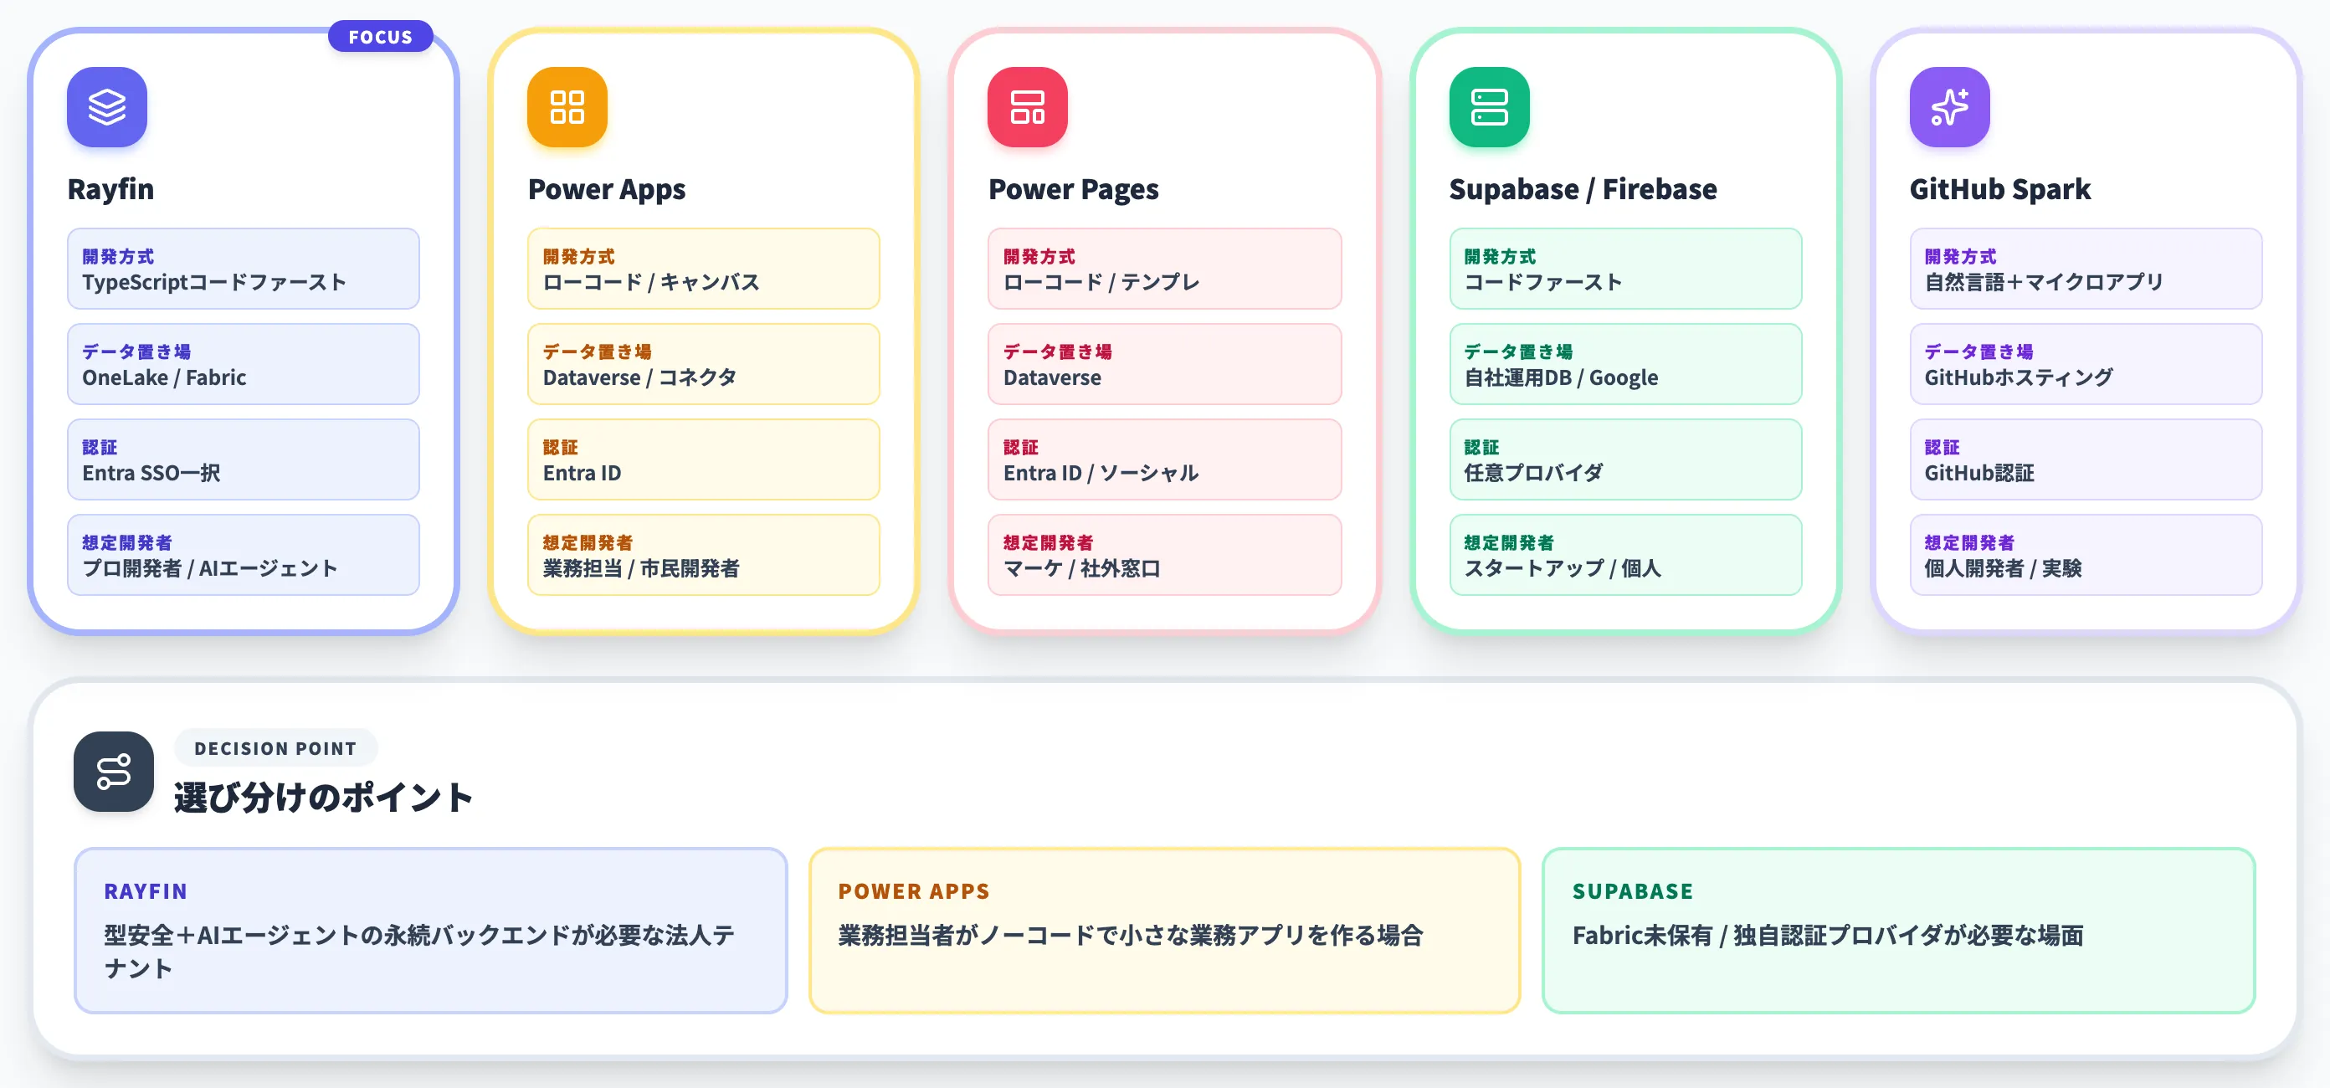Click the GitHub Spark card title
The width and height of the screenshot is (2330, 1088).
pyautogui.click(x=2000, y=189)
